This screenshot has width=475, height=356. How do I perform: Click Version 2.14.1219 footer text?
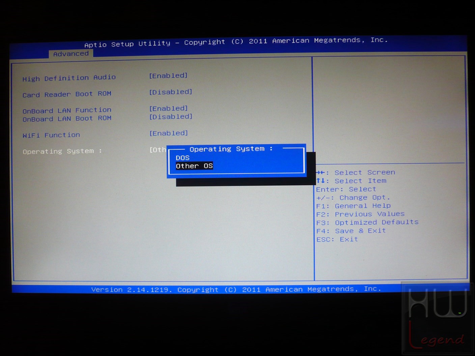(236, 289)
